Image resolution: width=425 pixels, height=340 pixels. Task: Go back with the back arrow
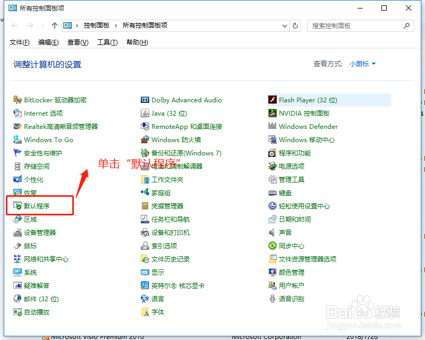coord(14,25)
